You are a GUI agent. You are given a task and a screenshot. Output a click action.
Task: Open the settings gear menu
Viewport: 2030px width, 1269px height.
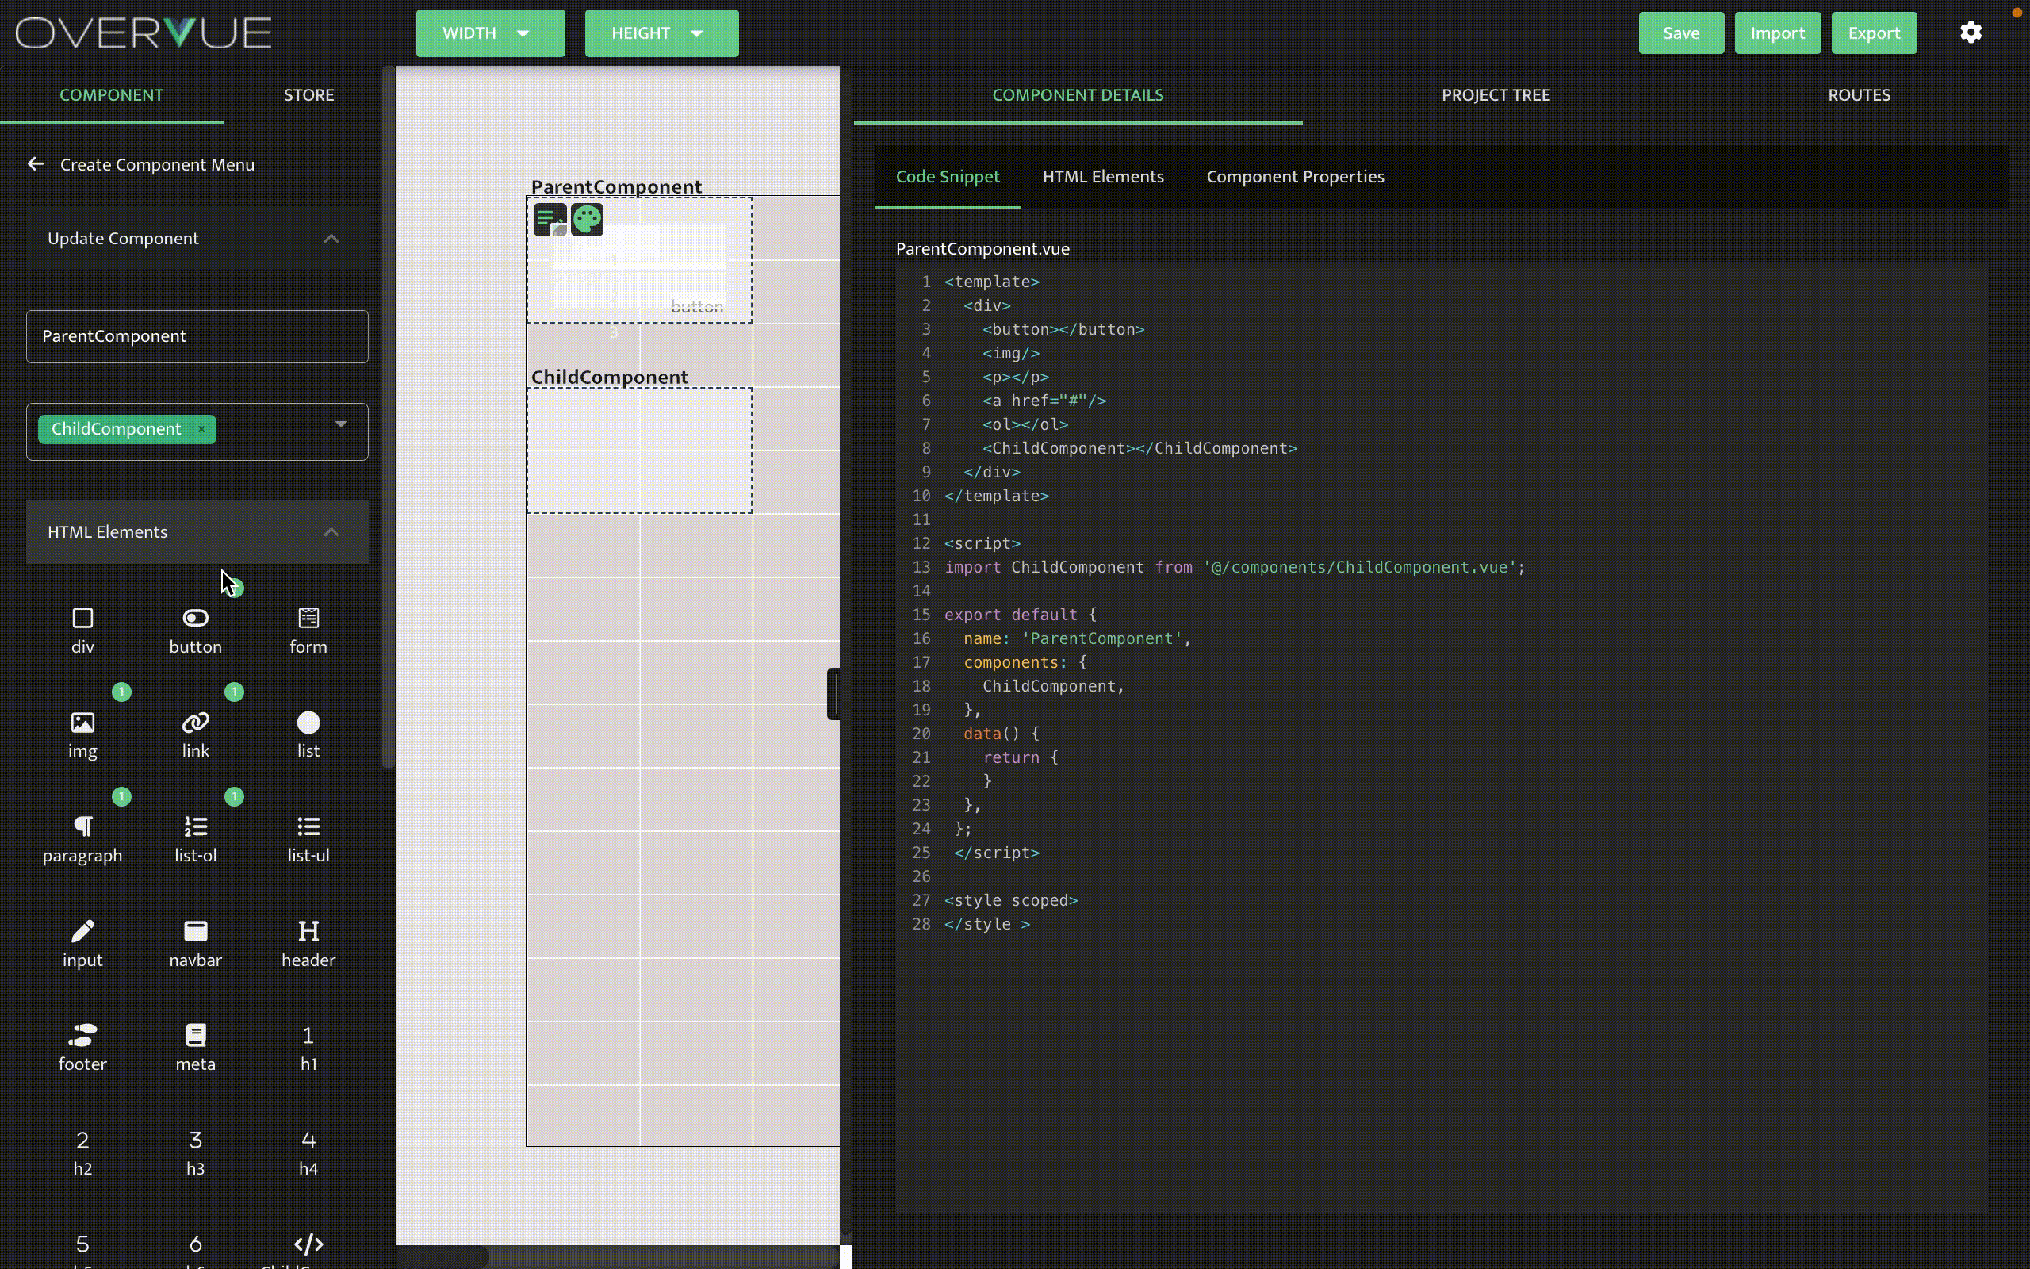tap(1971, 33)
